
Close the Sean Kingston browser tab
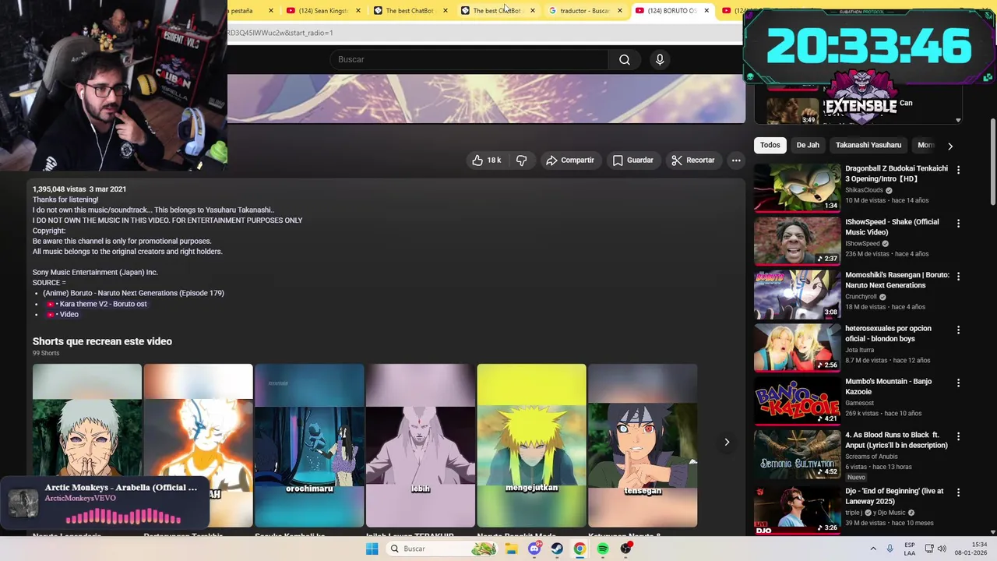coord(358,11)
